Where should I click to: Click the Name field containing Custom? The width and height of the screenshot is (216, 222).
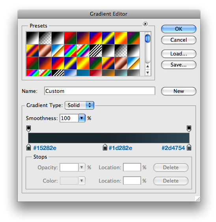coord(100,91)
